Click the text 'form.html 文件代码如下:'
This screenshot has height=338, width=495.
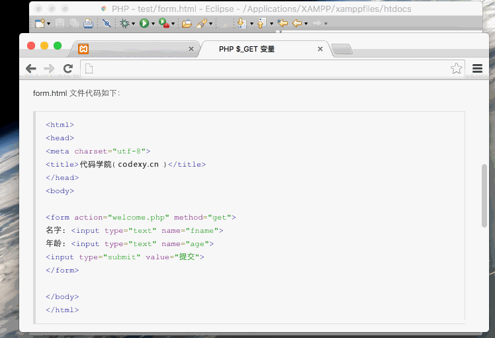pyautogui.click(x=77, y=93)
